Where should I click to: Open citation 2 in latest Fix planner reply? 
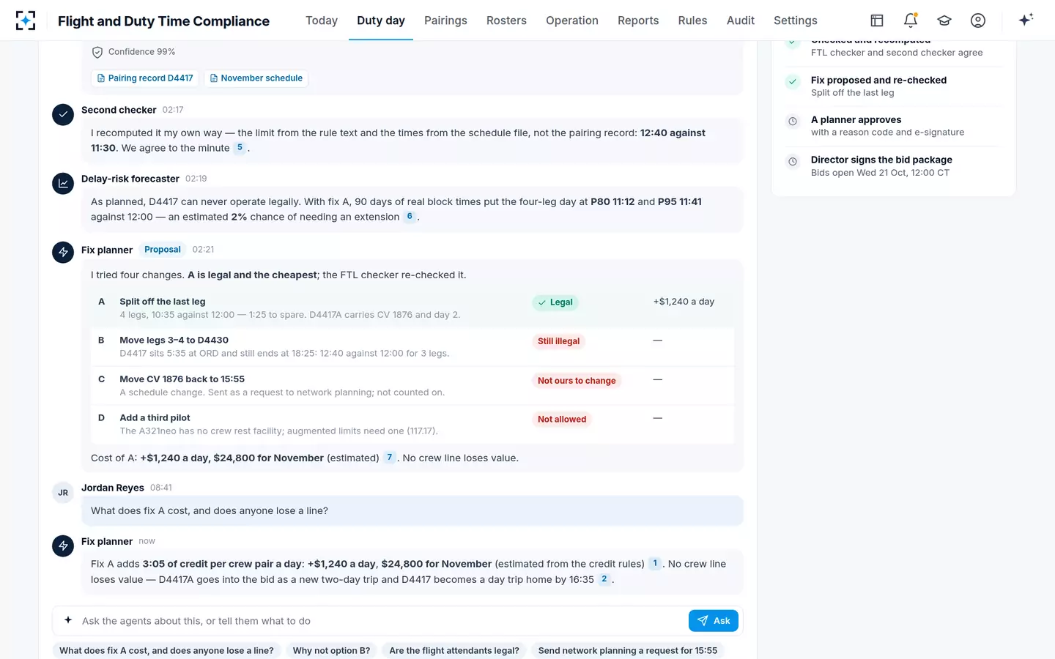[x=604, y=579]
